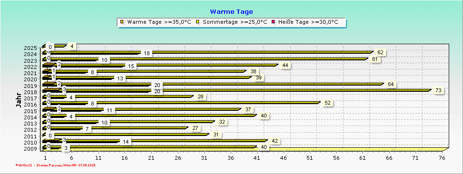The image size is (463, 174).
Task: Click value label 42 on the 2010 bar
Action: (275, 141)
